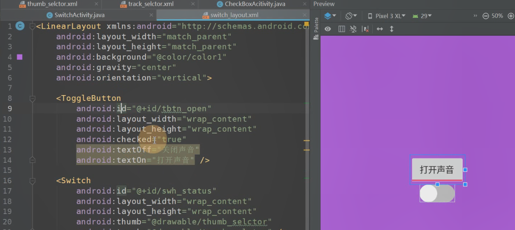515x230 pixels.
Task: Open the Palette side panel
Action: pyautogui.click(x=316, y=28)
